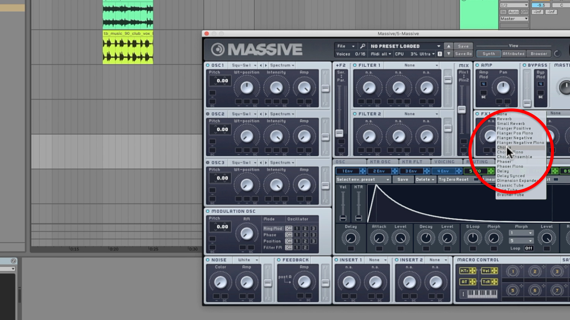This screenshot has height=320, width=570.
Task: Click the AT macro drag handle
Action: pos(472,282)
